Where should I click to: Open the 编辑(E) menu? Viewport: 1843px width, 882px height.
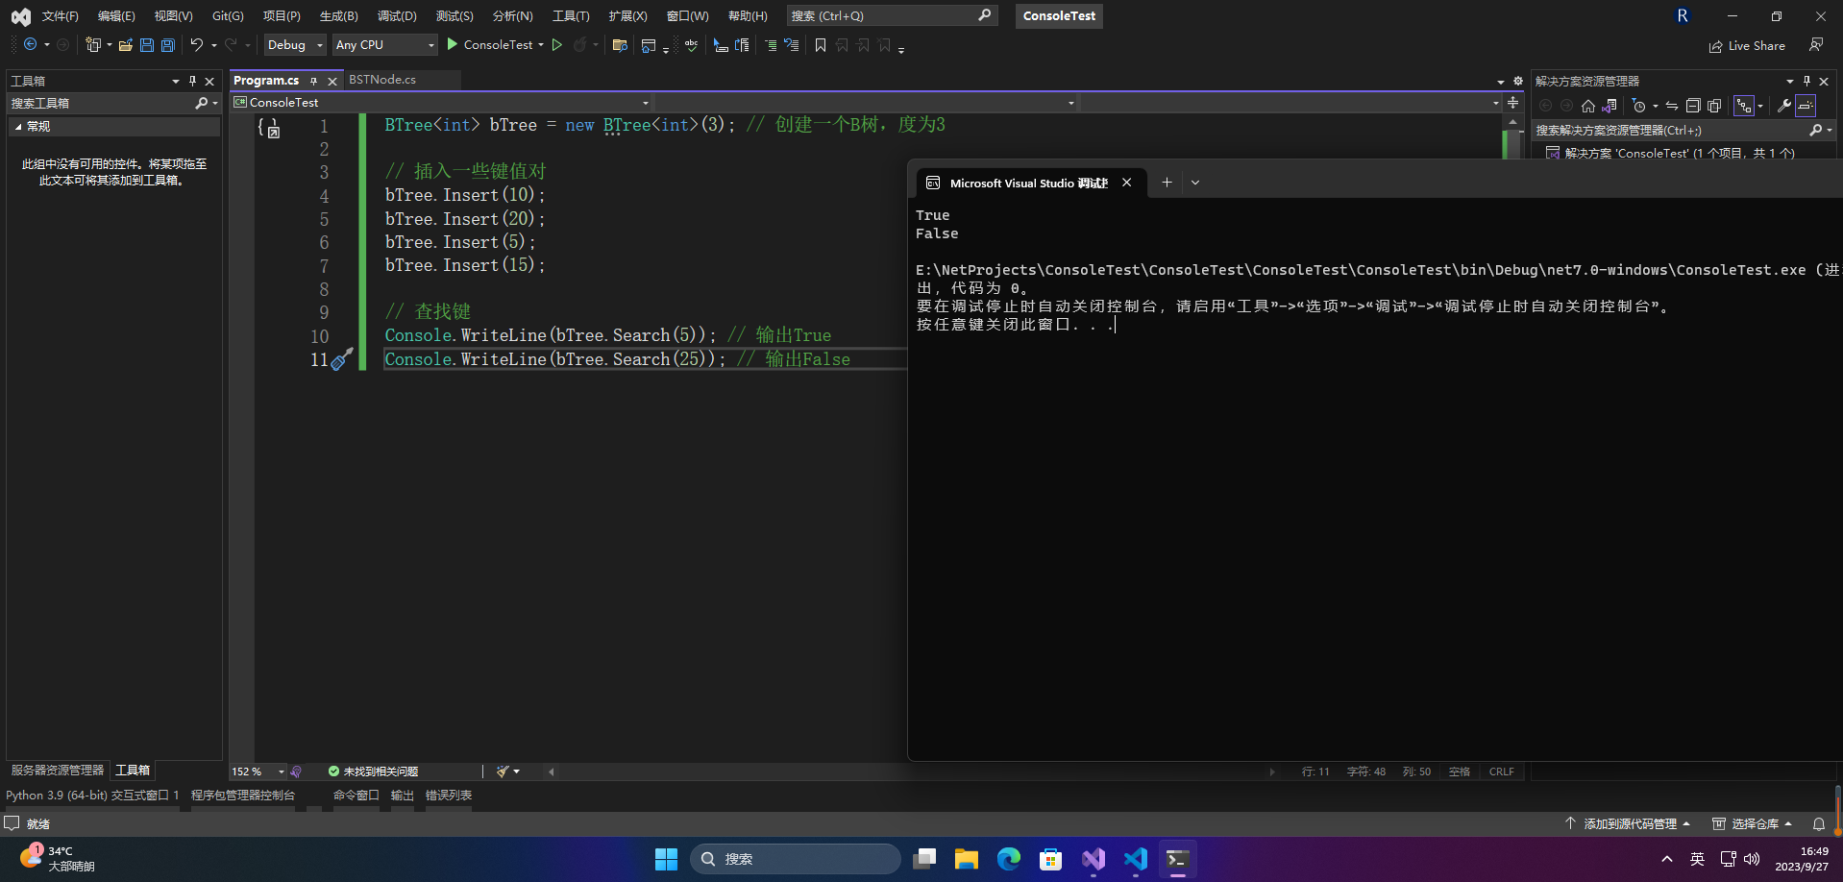116,16
